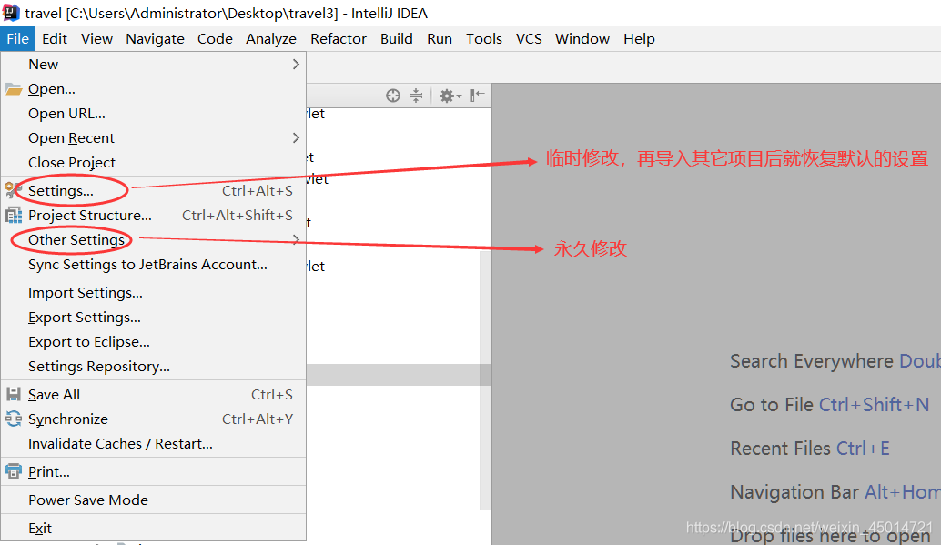Viewport: 941px width, 545px height.
Task: Click the 'Go to File Ctrl+Shift+N' hint
Action: (829, 405)
